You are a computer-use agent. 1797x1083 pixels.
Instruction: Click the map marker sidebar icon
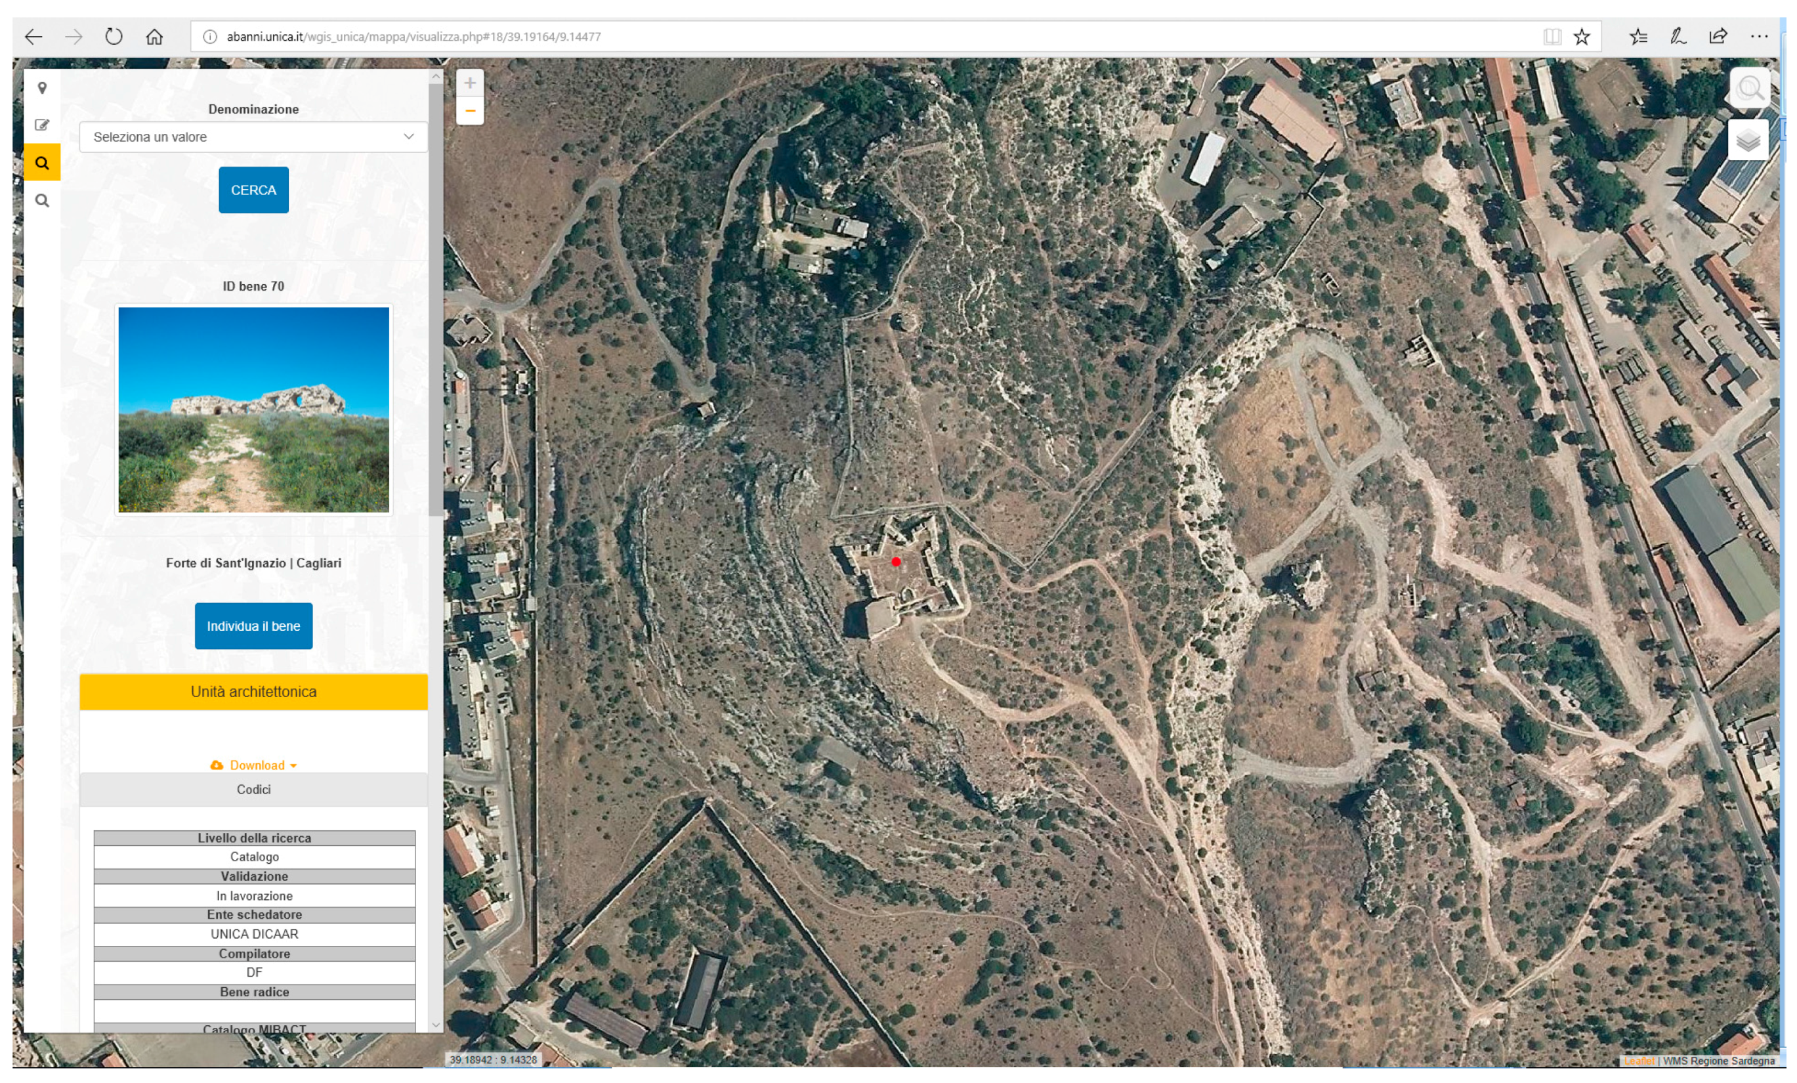42,88
